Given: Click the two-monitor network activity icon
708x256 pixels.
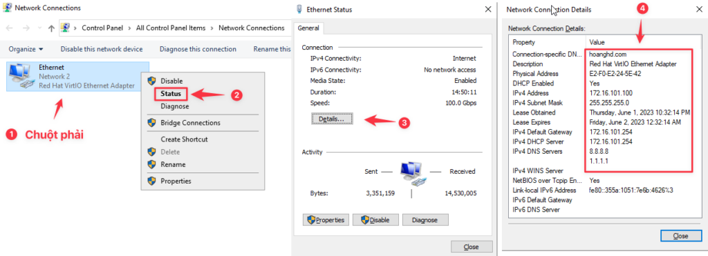Looking at the screenshot, I should click(413, 175).
